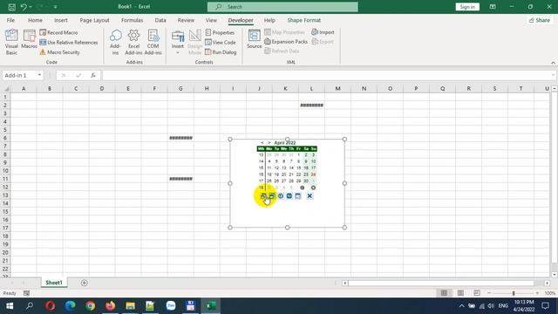Click the Sign in button
Screen dimensions: 558x314
tap(467, 7)
